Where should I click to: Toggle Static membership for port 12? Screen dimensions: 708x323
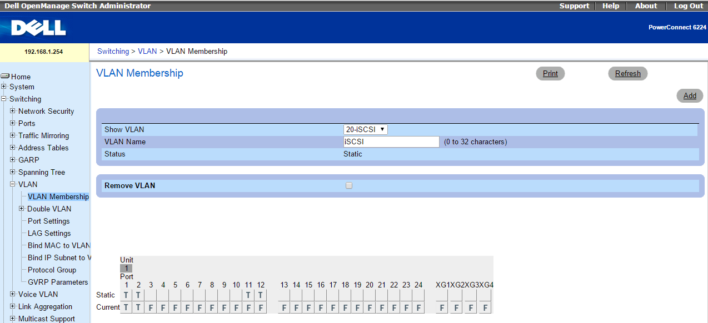[261, 295]
